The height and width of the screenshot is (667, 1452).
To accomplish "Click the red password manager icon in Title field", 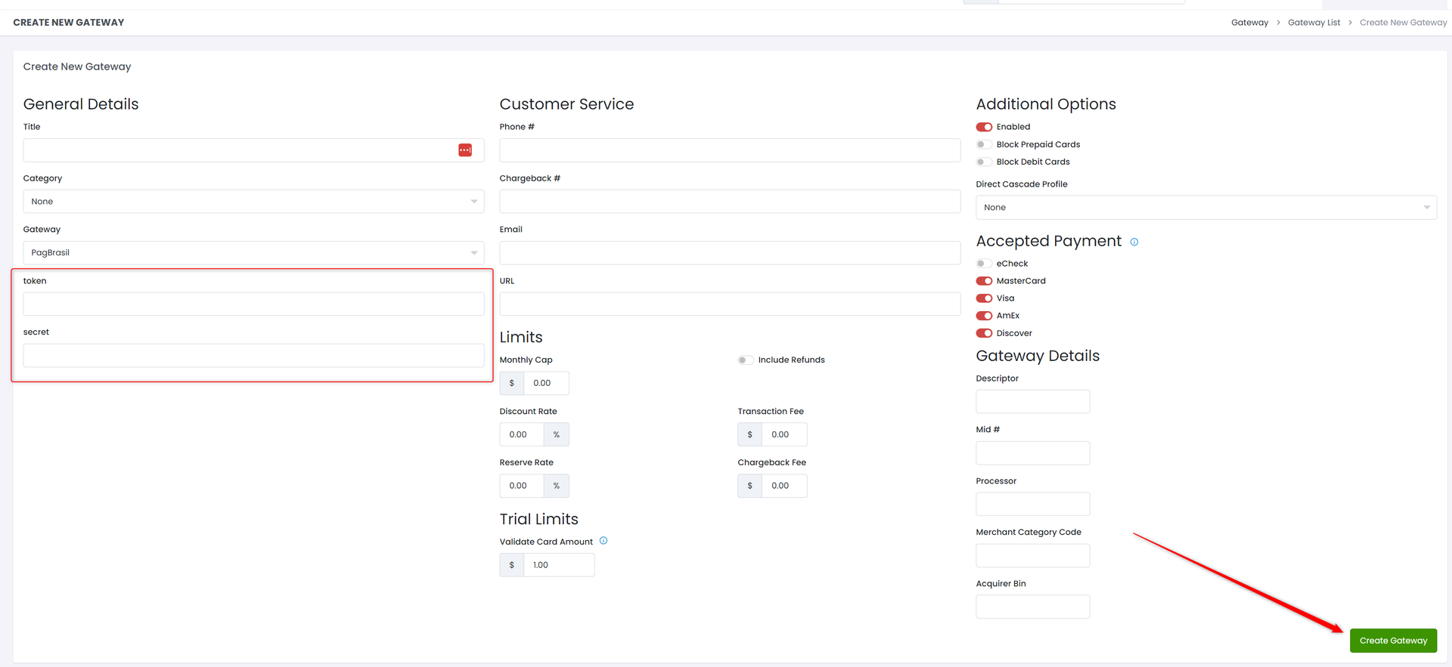I will 465,150.
